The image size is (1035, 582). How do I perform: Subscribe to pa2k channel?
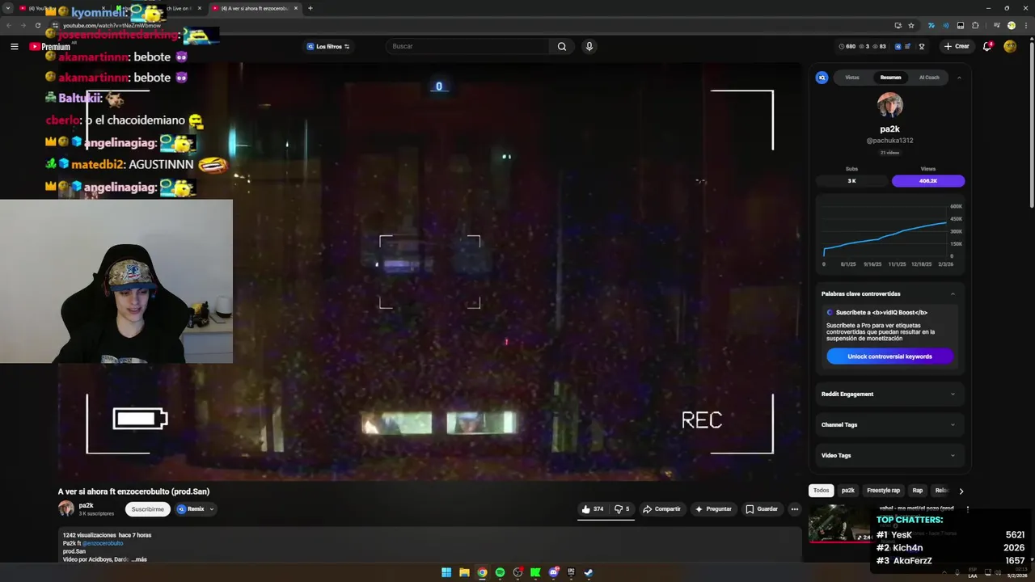148,509
